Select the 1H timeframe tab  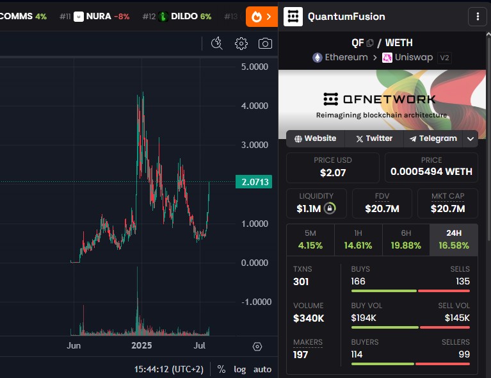click(358, 240)
